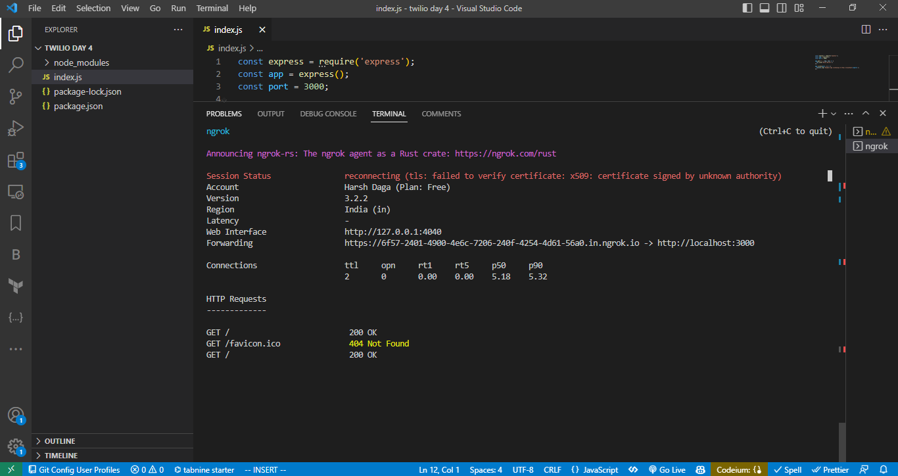
Task: Click tabnine starter in status bar
Action: tap(204, 469)
